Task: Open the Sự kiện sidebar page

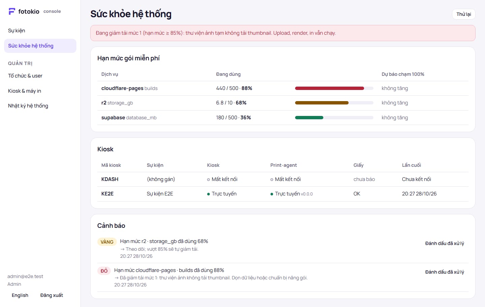Action: [40, 31]
